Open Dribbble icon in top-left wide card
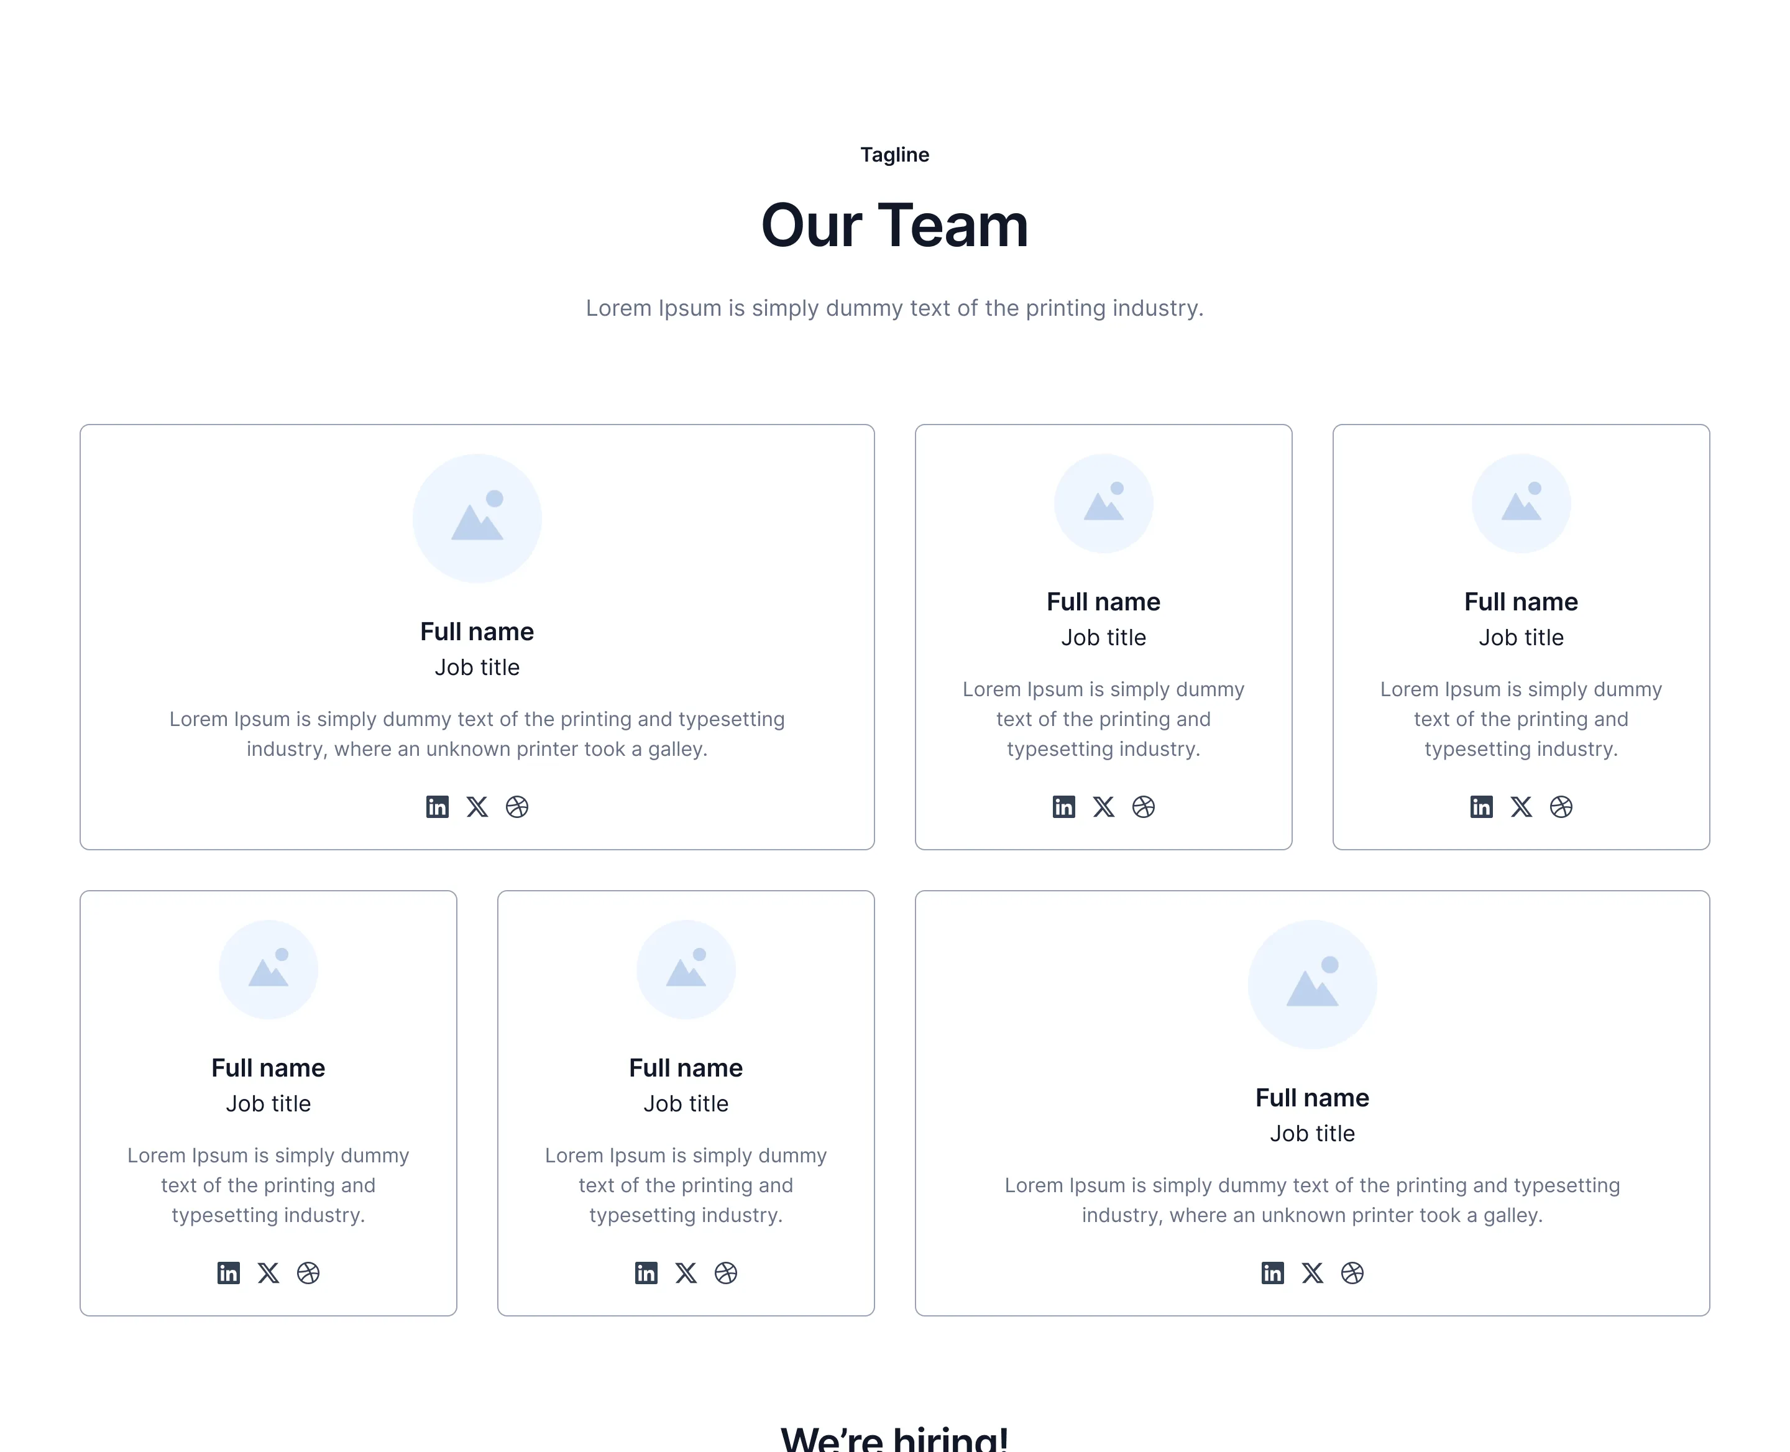 tap(517, 806)
